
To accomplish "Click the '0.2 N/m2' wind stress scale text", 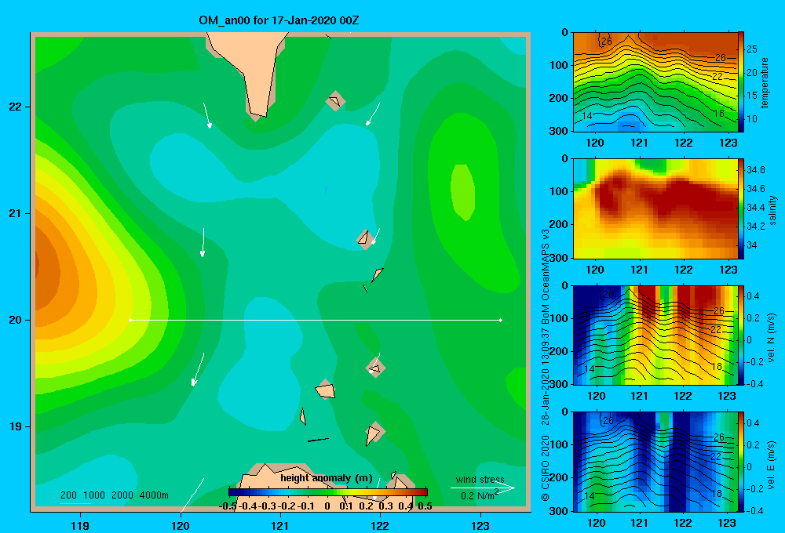I will point(479,495).
